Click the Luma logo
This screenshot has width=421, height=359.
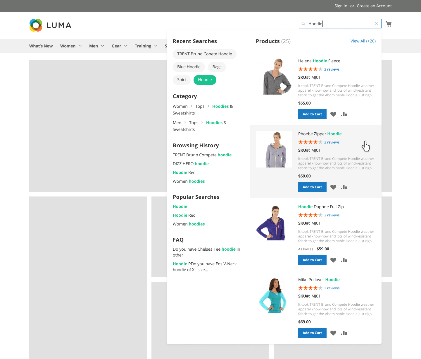[50, 25]
